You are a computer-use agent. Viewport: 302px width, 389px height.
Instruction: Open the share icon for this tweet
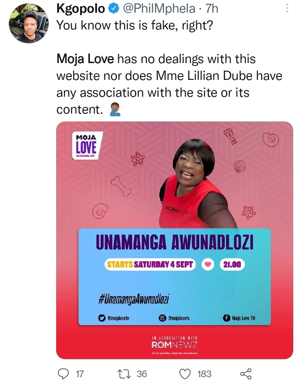click(x=246, y=374)
